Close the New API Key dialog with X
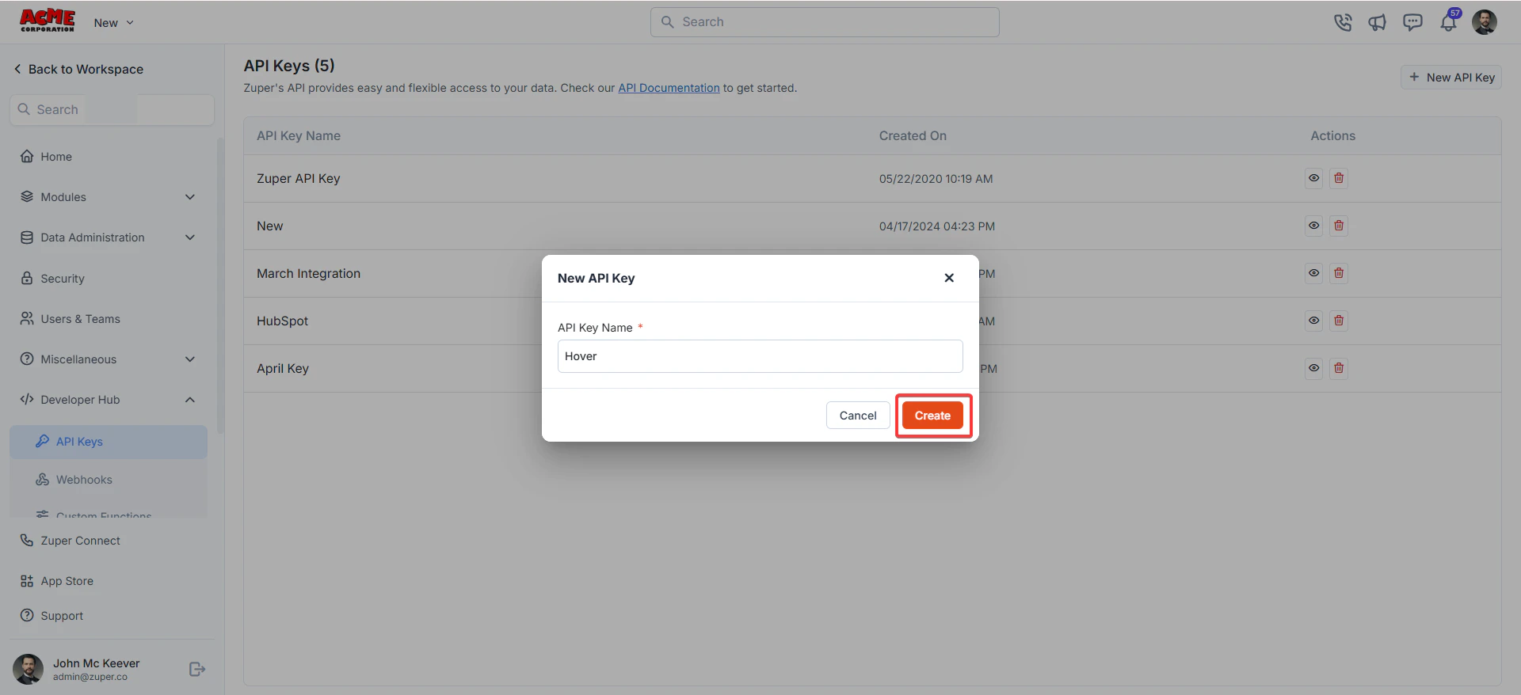The height and width of the screenshot is (695, 1521). [949, 278]
